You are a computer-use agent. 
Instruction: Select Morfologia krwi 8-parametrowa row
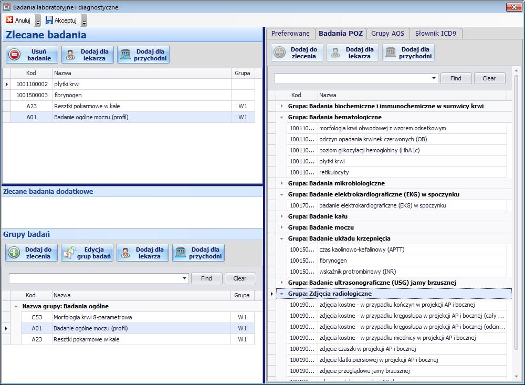[138, 317]
